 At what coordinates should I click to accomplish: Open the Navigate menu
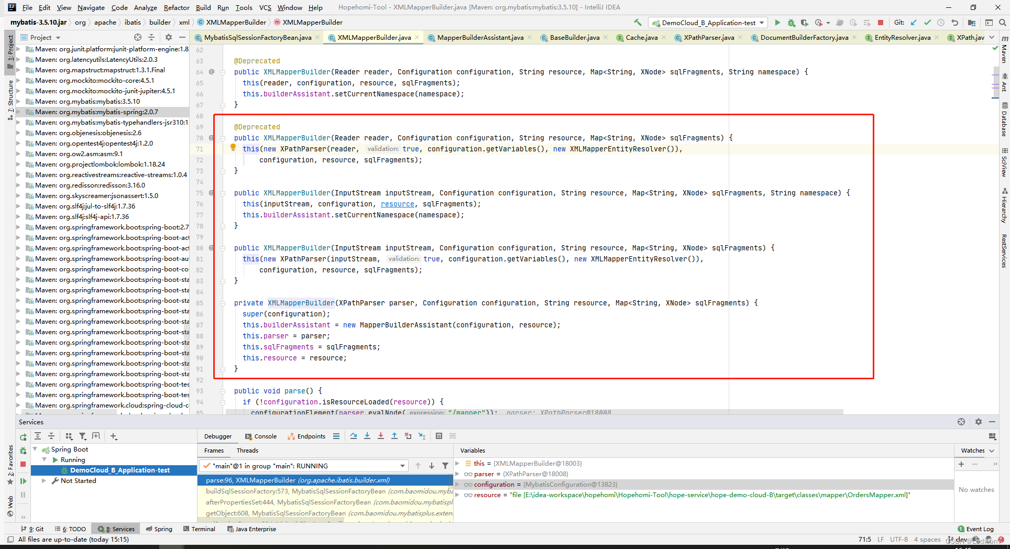pos(91,7)
